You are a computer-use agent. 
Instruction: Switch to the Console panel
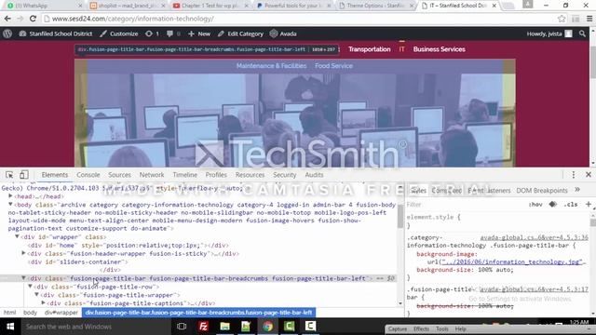[88, 175]
